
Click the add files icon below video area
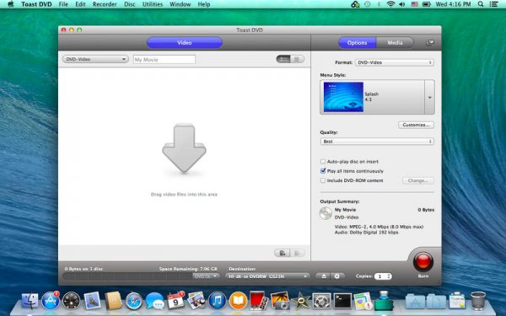[283, 253]
